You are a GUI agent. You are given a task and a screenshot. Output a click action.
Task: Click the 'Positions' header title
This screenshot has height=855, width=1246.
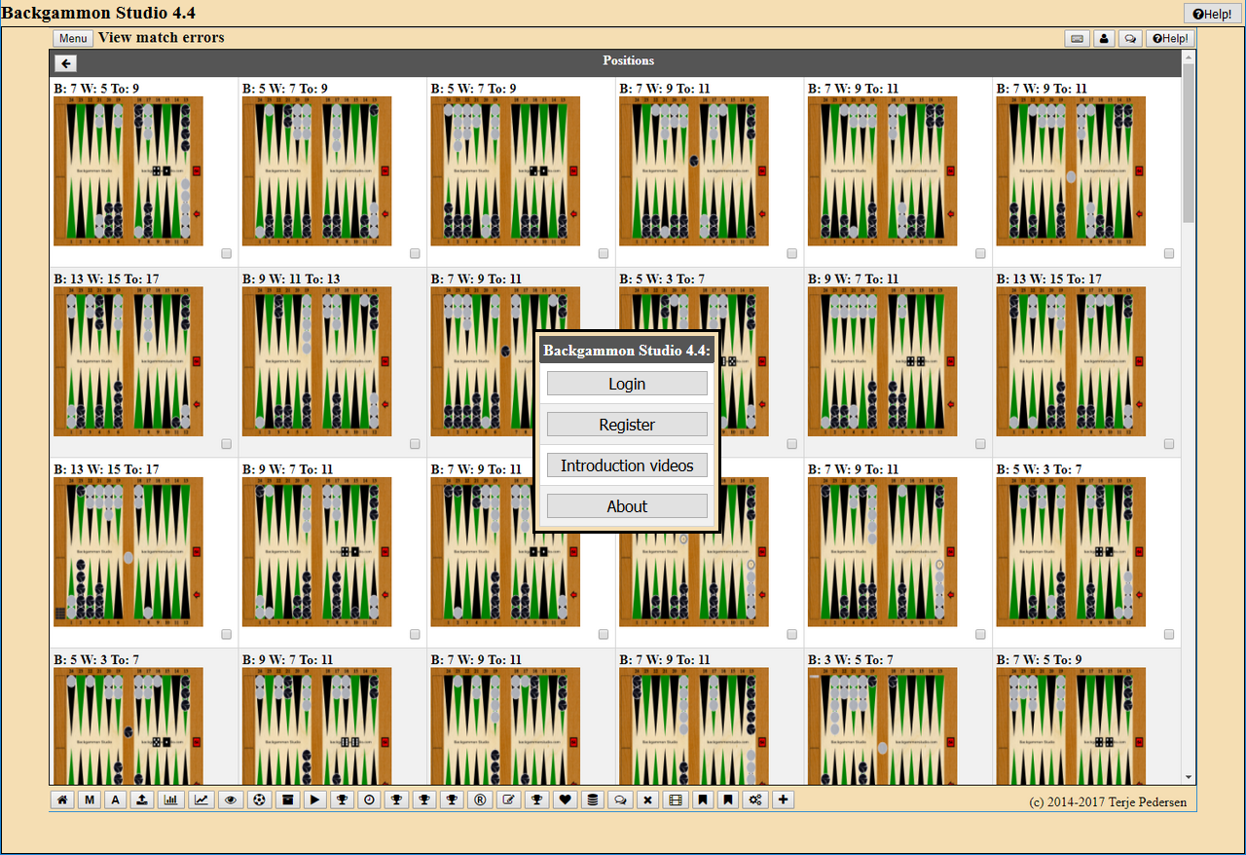click(629, 60)
